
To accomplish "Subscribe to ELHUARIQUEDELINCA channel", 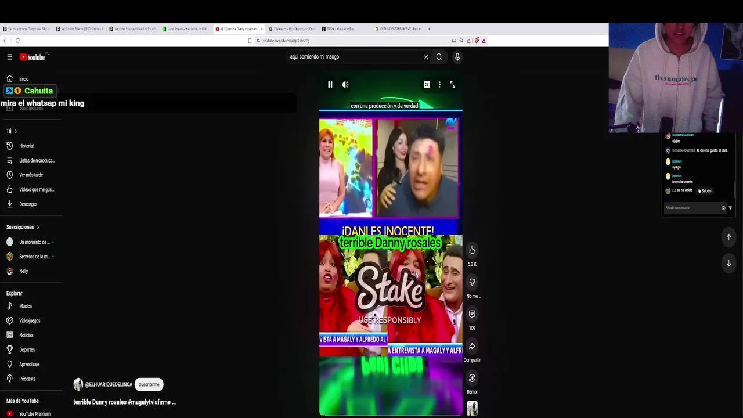I will click(x=149, y=384).
